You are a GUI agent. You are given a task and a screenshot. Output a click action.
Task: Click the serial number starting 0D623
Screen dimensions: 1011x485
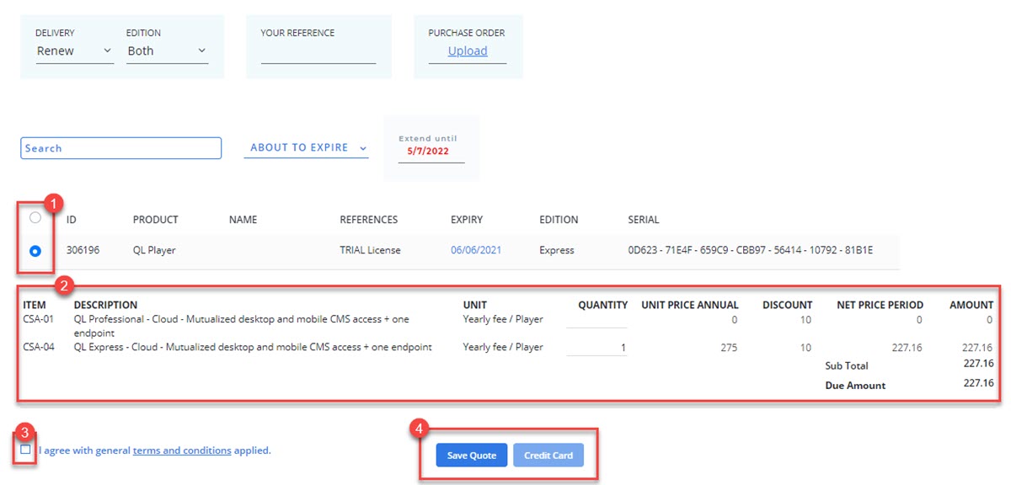(x=750, y=250)
